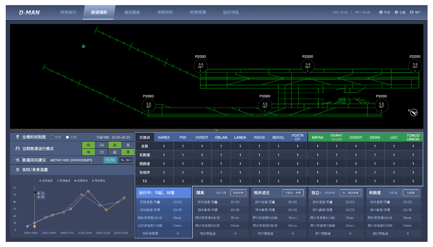The height and width of the screenshot is (247, 433).
Task: Click the cyan crosshair marker on map
Action: [x=84, y=46]
